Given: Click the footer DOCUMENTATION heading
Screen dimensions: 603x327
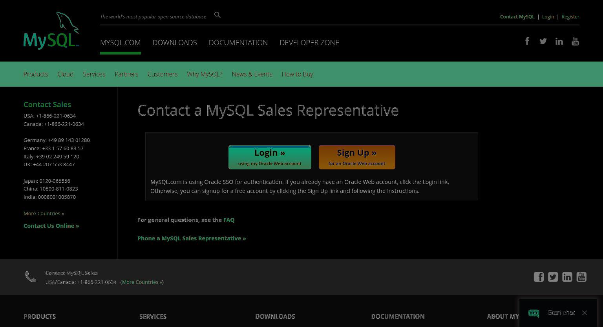Looking at the screenshot, I should [398, 316].
